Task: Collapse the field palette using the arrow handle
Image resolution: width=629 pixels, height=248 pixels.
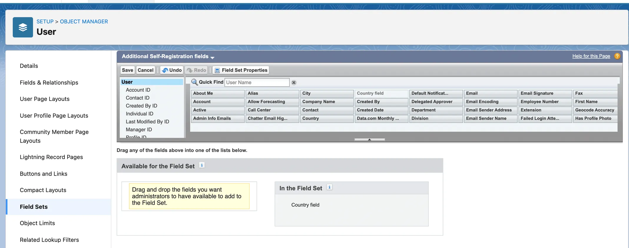Action: tap(370, 140)
